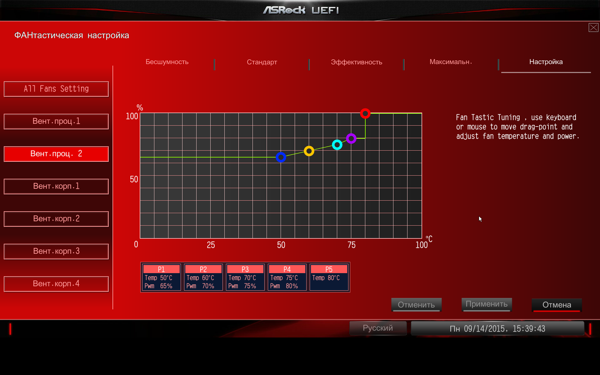This screenshot has width=600, height=375.
Task: Switch to the Бесшумность tab
Action: [167, 62]
